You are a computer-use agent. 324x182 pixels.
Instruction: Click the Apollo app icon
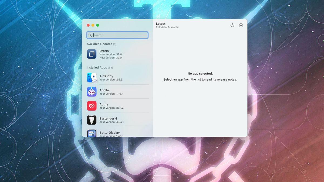92,92
